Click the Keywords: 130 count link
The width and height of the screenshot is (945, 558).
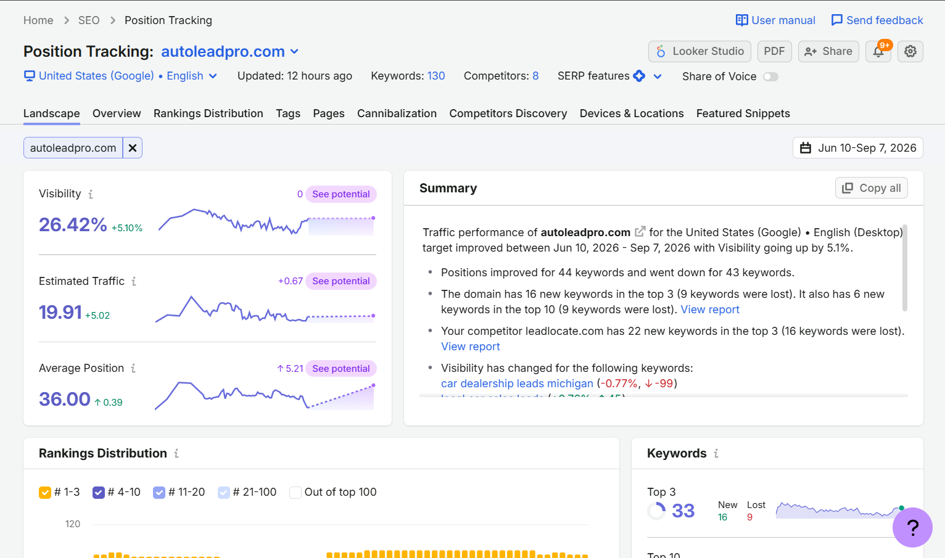pos(436,76)
